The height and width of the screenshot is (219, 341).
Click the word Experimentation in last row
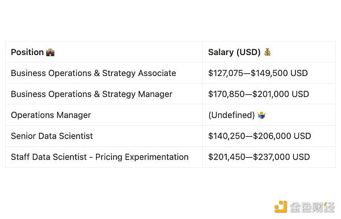(x=157, y=157)
